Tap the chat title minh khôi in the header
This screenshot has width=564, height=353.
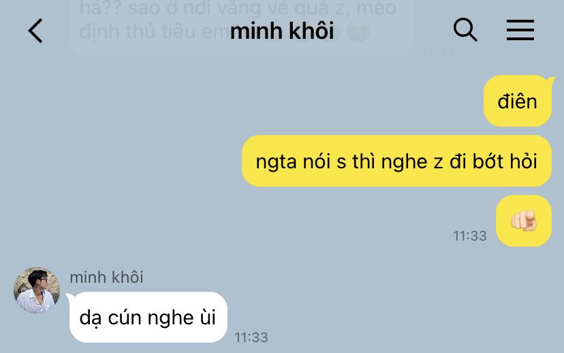coord(281,31)
